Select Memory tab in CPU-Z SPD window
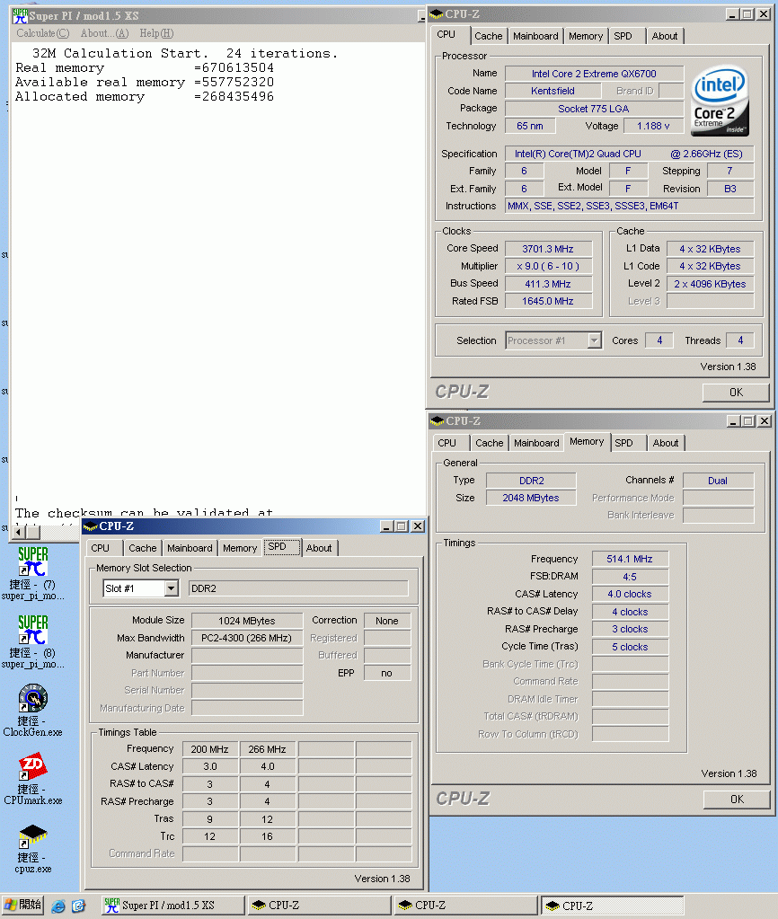The width and height of the screenshot is (778, 919). pyautogui.click(x=240, y=548)
